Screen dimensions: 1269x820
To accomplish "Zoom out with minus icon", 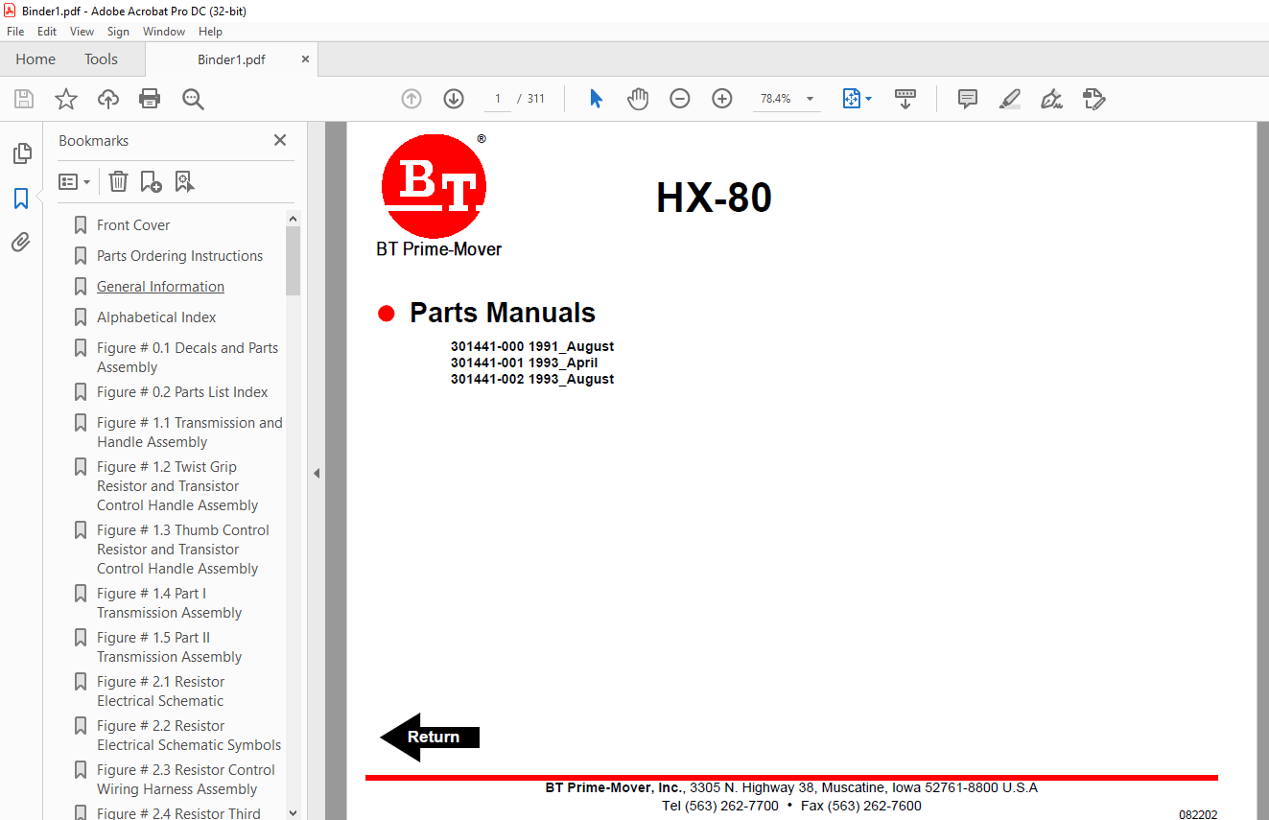I will pyautogui.click(x=680, y=99).
